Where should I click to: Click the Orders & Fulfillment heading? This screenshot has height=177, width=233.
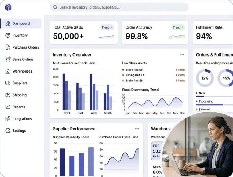[215, 55]
